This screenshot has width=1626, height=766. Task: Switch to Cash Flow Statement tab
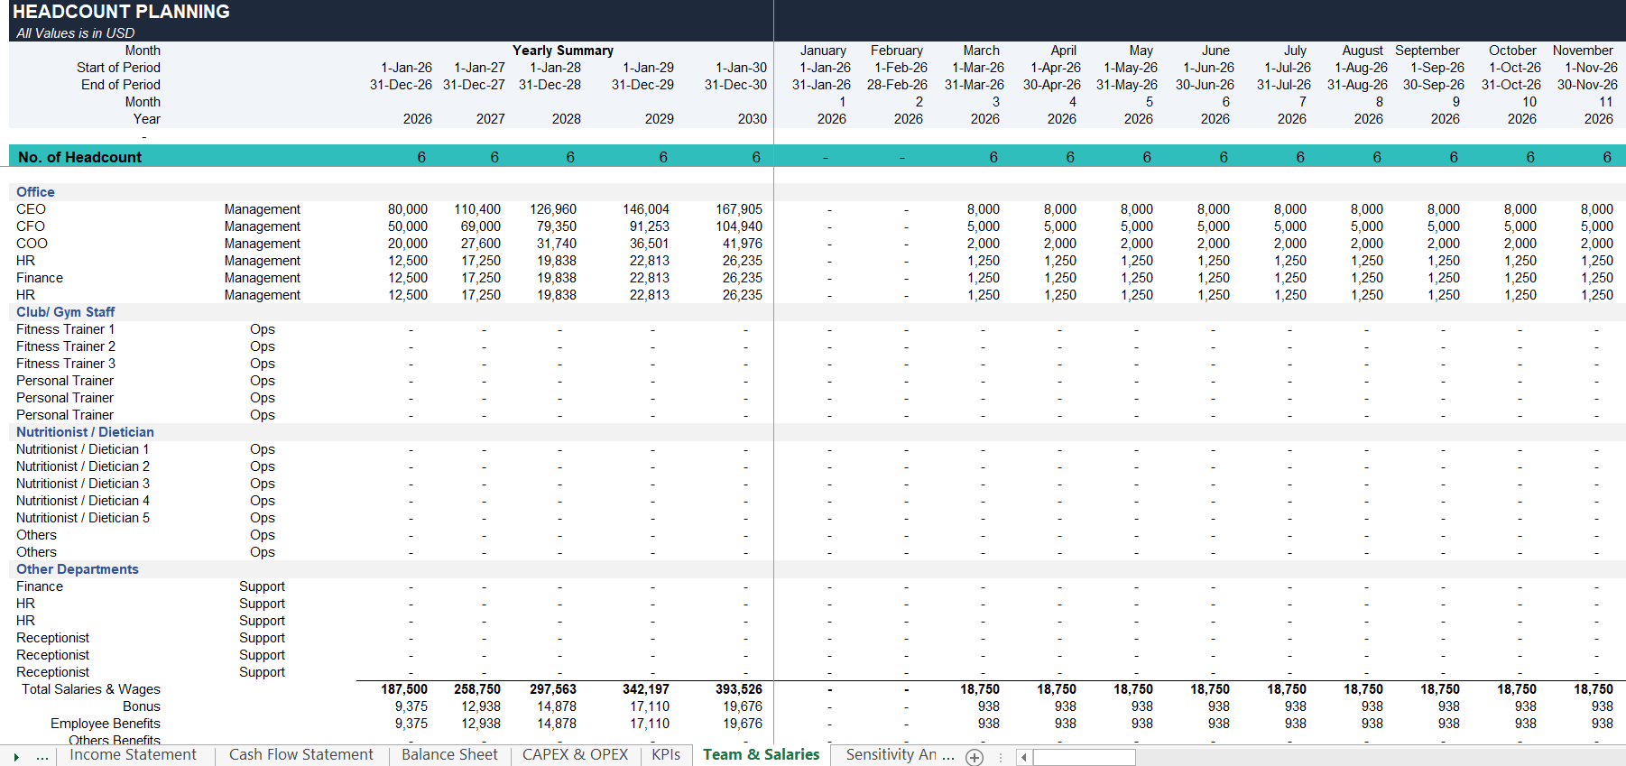tap(300, 755)
